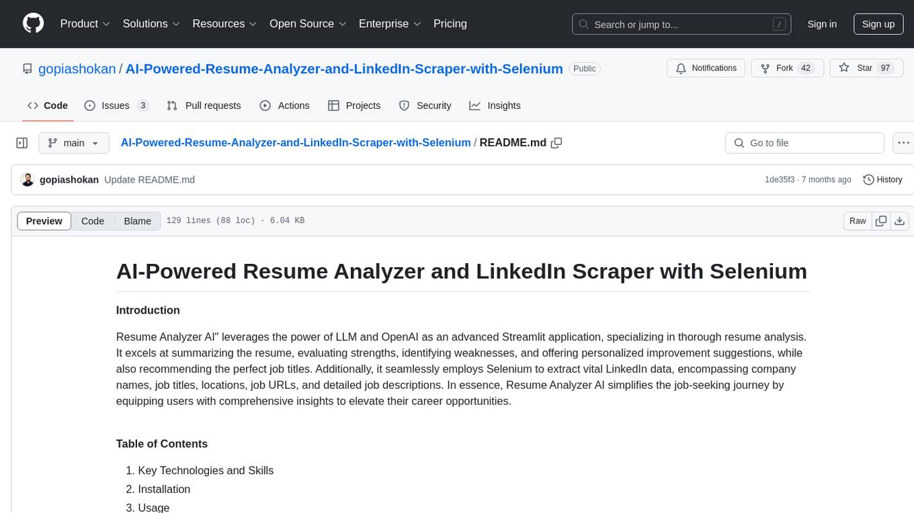The width and height of the screenshot is (914, 513).
Task: Go to the Pricing page
Action: coord(450,24)
